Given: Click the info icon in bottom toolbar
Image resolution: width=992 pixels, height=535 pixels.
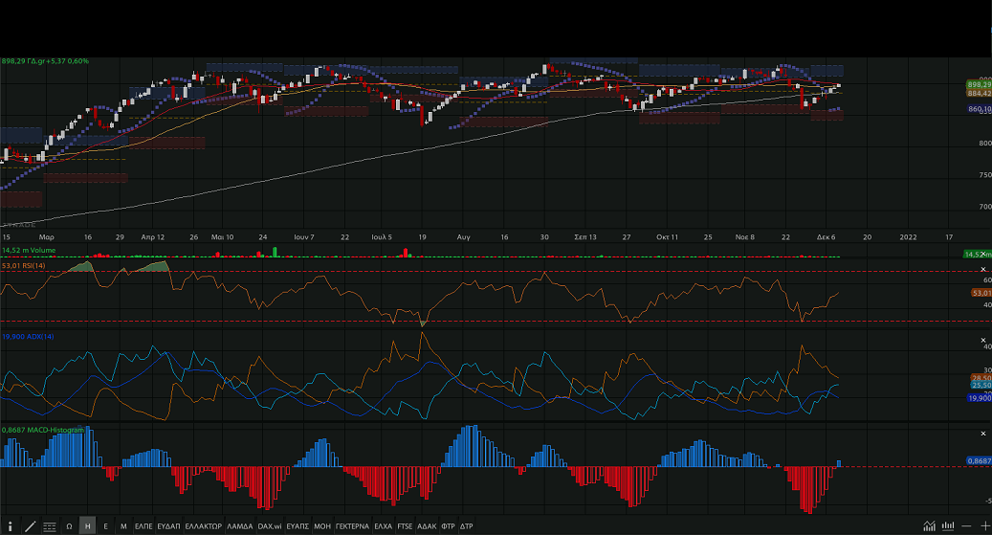Looking at the screenshot, I should pyautogui.click(x=8, y=526).
